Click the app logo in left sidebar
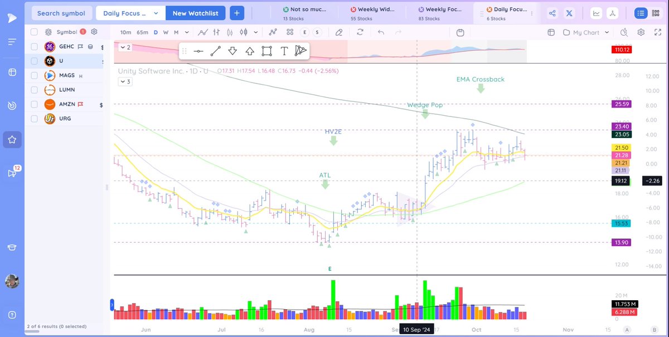The width and height of the screenshot is (669, 337). click(x=12, y=17)
